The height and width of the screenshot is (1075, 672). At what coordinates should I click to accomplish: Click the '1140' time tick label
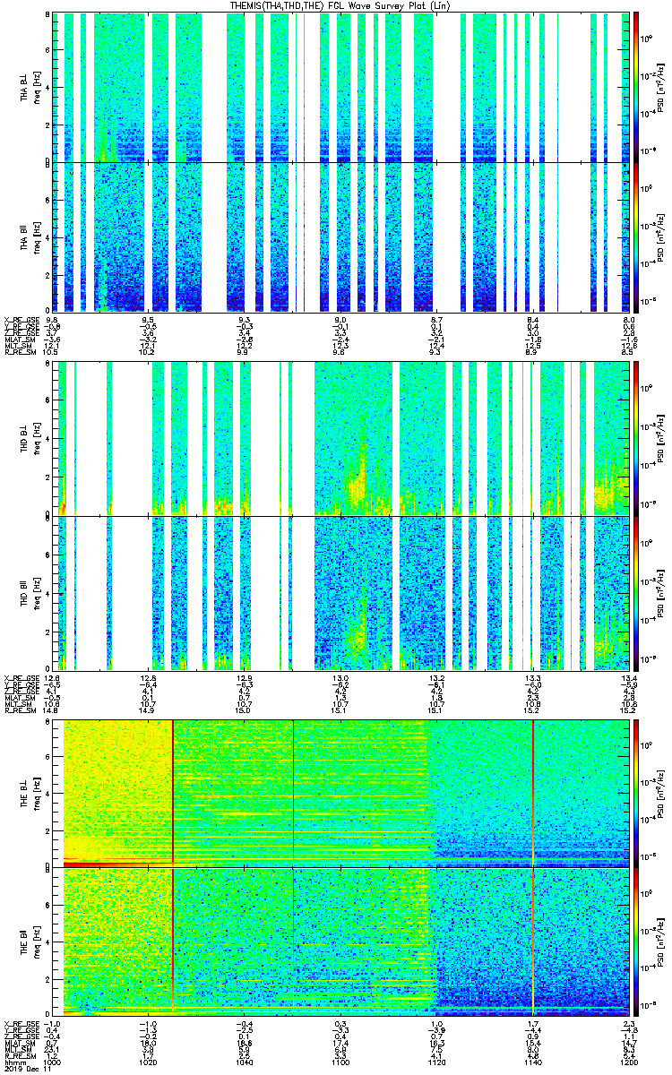(532, 1062)
